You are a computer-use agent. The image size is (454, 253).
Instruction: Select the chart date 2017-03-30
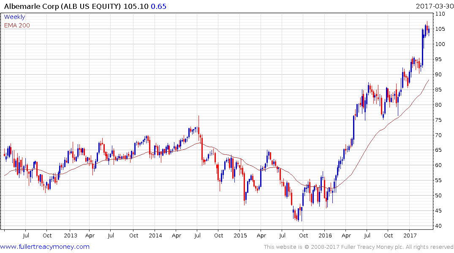click(435, 6)
